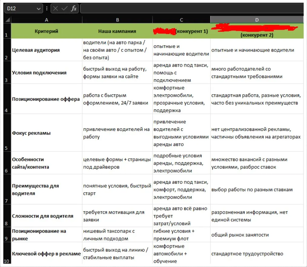
Task: Click cell 'много работодателей со стандартными требованиями'
Action: tap(257, 72)
